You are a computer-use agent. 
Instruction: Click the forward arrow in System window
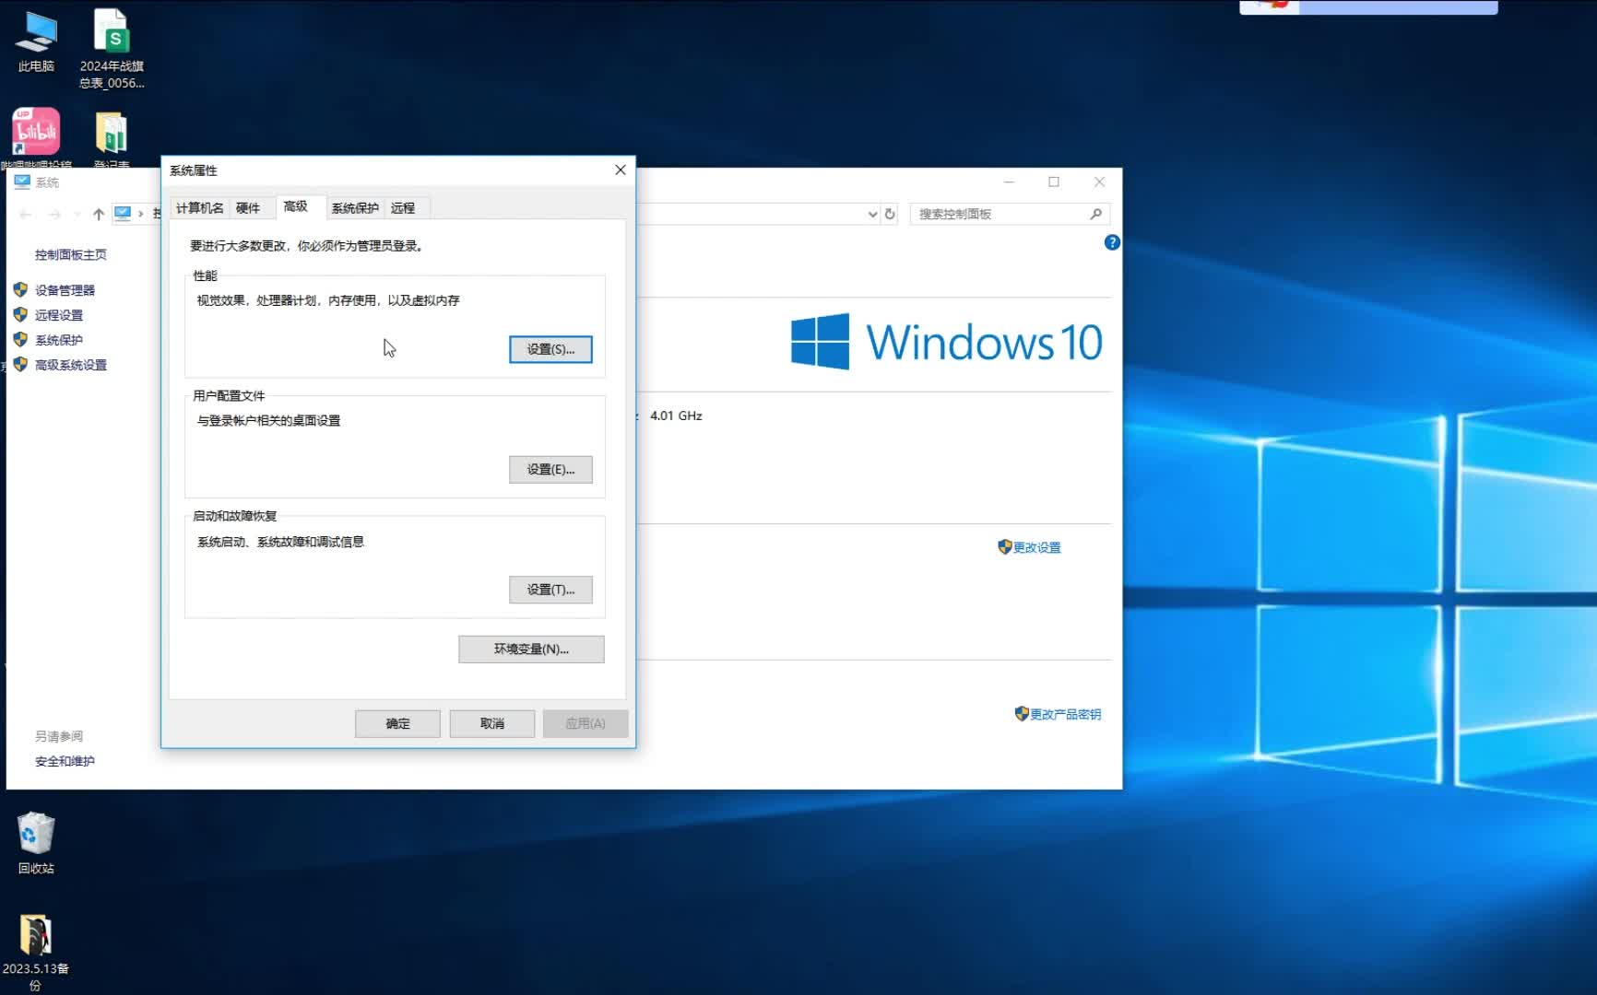click(x=54, y=214)
